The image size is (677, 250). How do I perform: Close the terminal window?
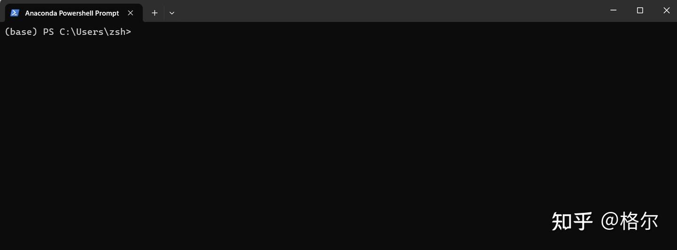pos(666,10)
